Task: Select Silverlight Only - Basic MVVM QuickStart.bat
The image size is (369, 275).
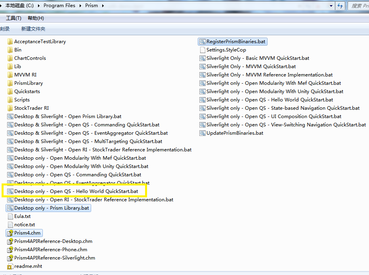Action: [254, 58]
